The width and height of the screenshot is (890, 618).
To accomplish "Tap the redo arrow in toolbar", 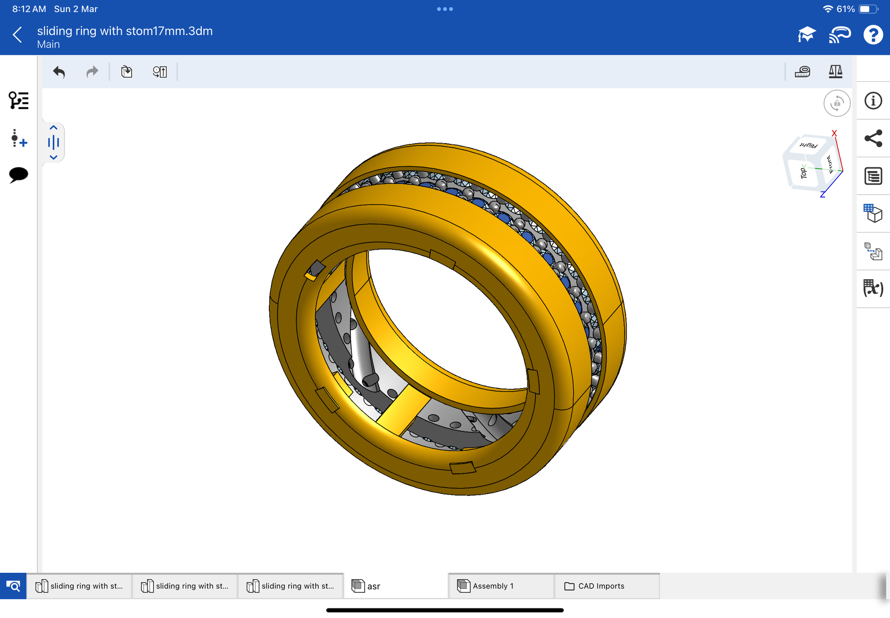I will point(92,72).
